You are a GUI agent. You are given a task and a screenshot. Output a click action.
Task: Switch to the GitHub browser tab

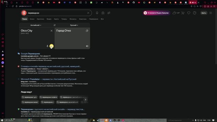click(134, 2)
